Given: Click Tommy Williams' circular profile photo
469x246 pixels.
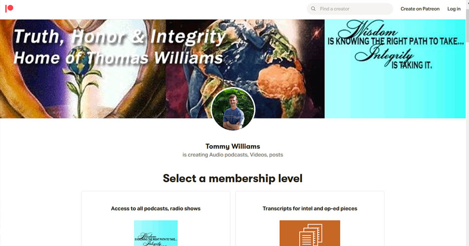Looking at the screenshot, I should pyautogui.click(x=233, y=109).
